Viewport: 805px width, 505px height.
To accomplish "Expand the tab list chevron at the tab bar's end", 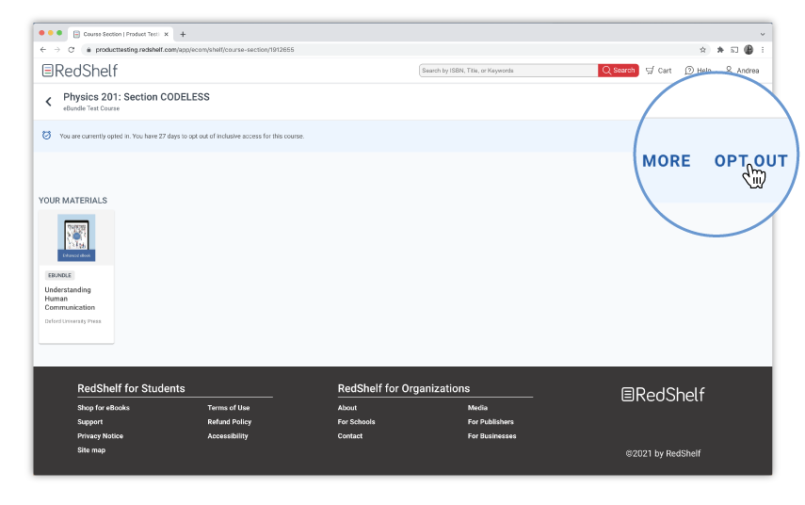I will (763, 35).
